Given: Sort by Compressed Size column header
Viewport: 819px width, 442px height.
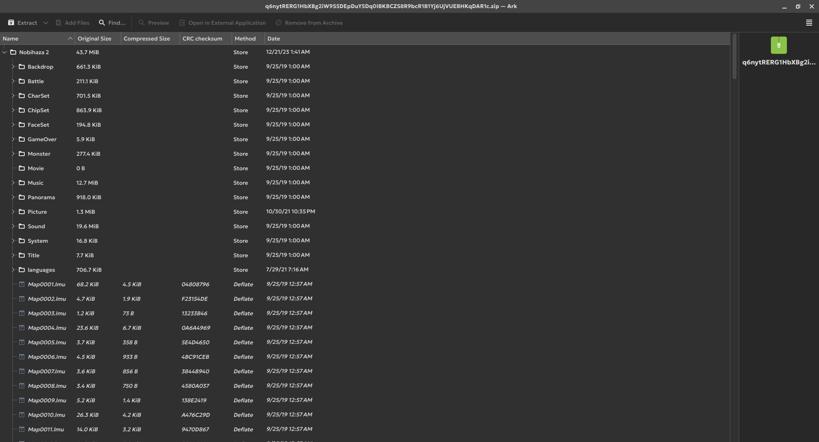Looking at the screenshot, I should 147,38.
